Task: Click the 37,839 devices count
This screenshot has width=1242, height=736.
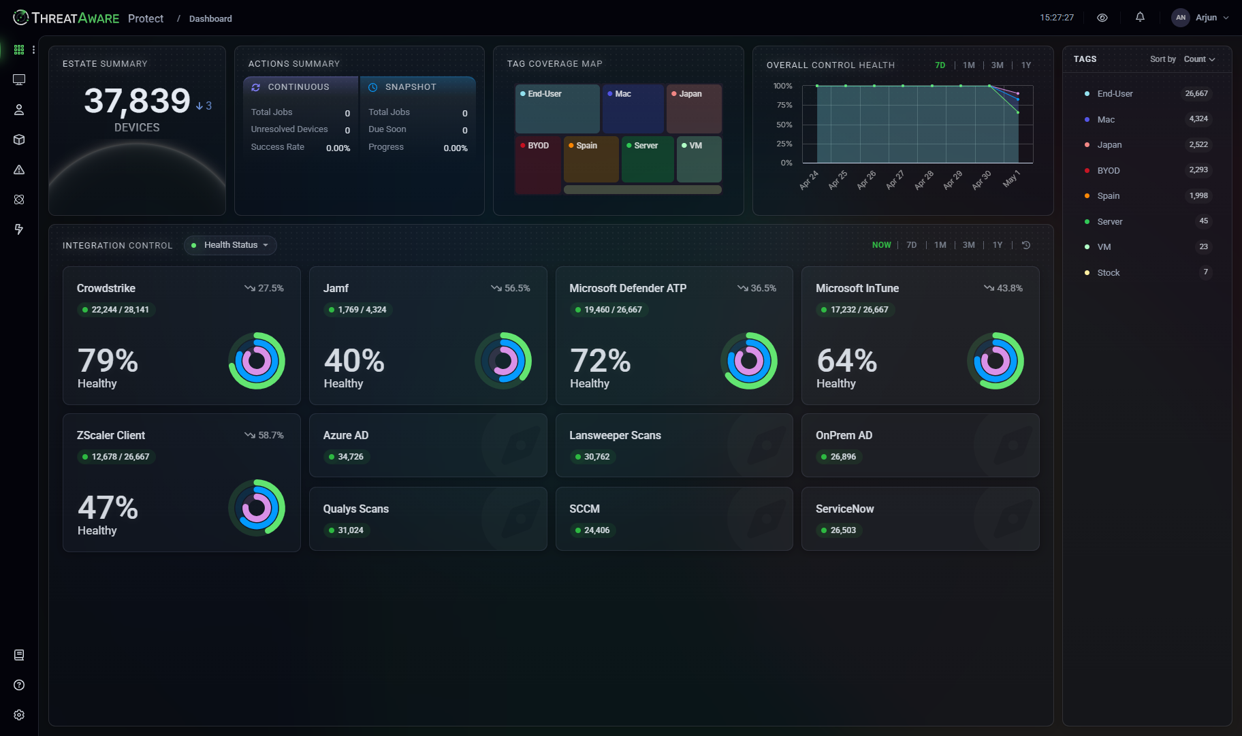Action: [137, 101]
